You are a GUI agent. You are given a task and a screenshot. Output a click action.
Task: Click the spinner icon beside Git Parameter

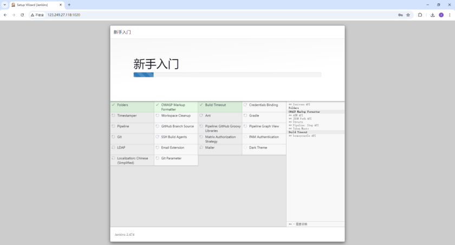pyautogui.click(x=157, y=158)
